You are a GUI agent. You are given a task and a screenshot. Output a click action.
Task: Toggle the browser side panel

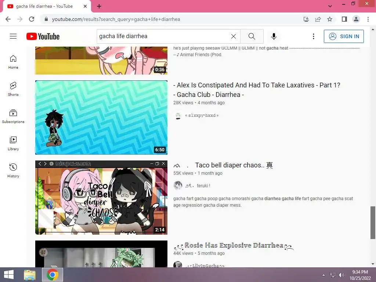pyautogui.click(x=344, y=19)
